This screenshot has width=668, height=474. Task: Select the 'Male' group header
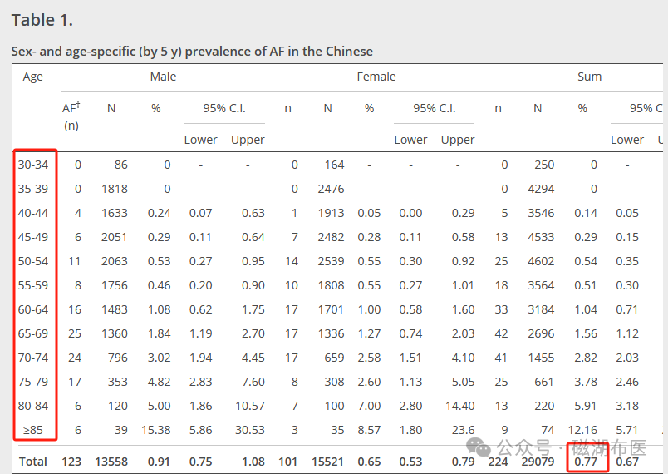pyautogui.click(x=163, y=77)
